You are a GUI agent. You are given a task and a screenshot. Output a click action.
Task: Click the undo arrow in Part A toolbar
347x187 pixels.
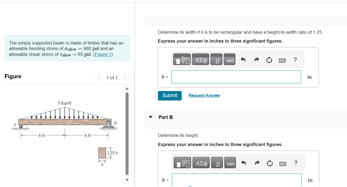(244, 59)
